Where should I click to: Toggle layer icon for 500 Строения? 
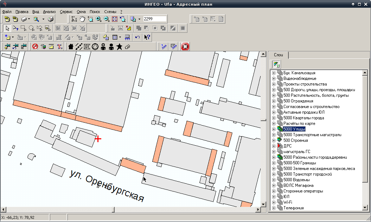280,140
